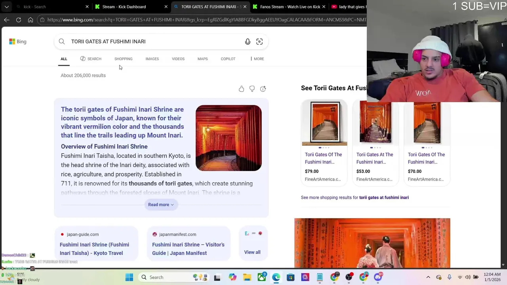Click the circular feedback icon beside thumbs down
507x285 pixels.
click(263, 89)
